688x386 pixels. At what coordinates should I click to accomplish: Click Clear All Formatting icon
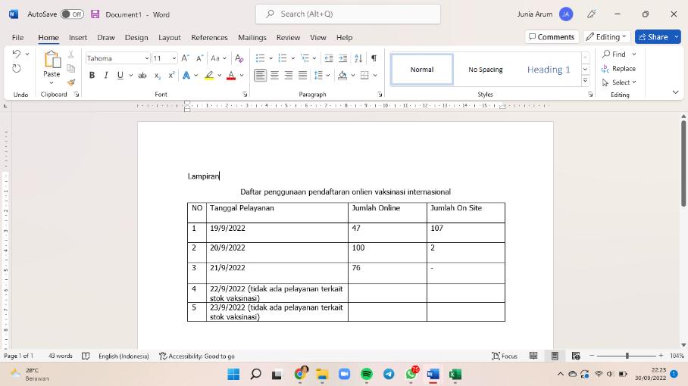pyautogui.click(x=239, y=58)
